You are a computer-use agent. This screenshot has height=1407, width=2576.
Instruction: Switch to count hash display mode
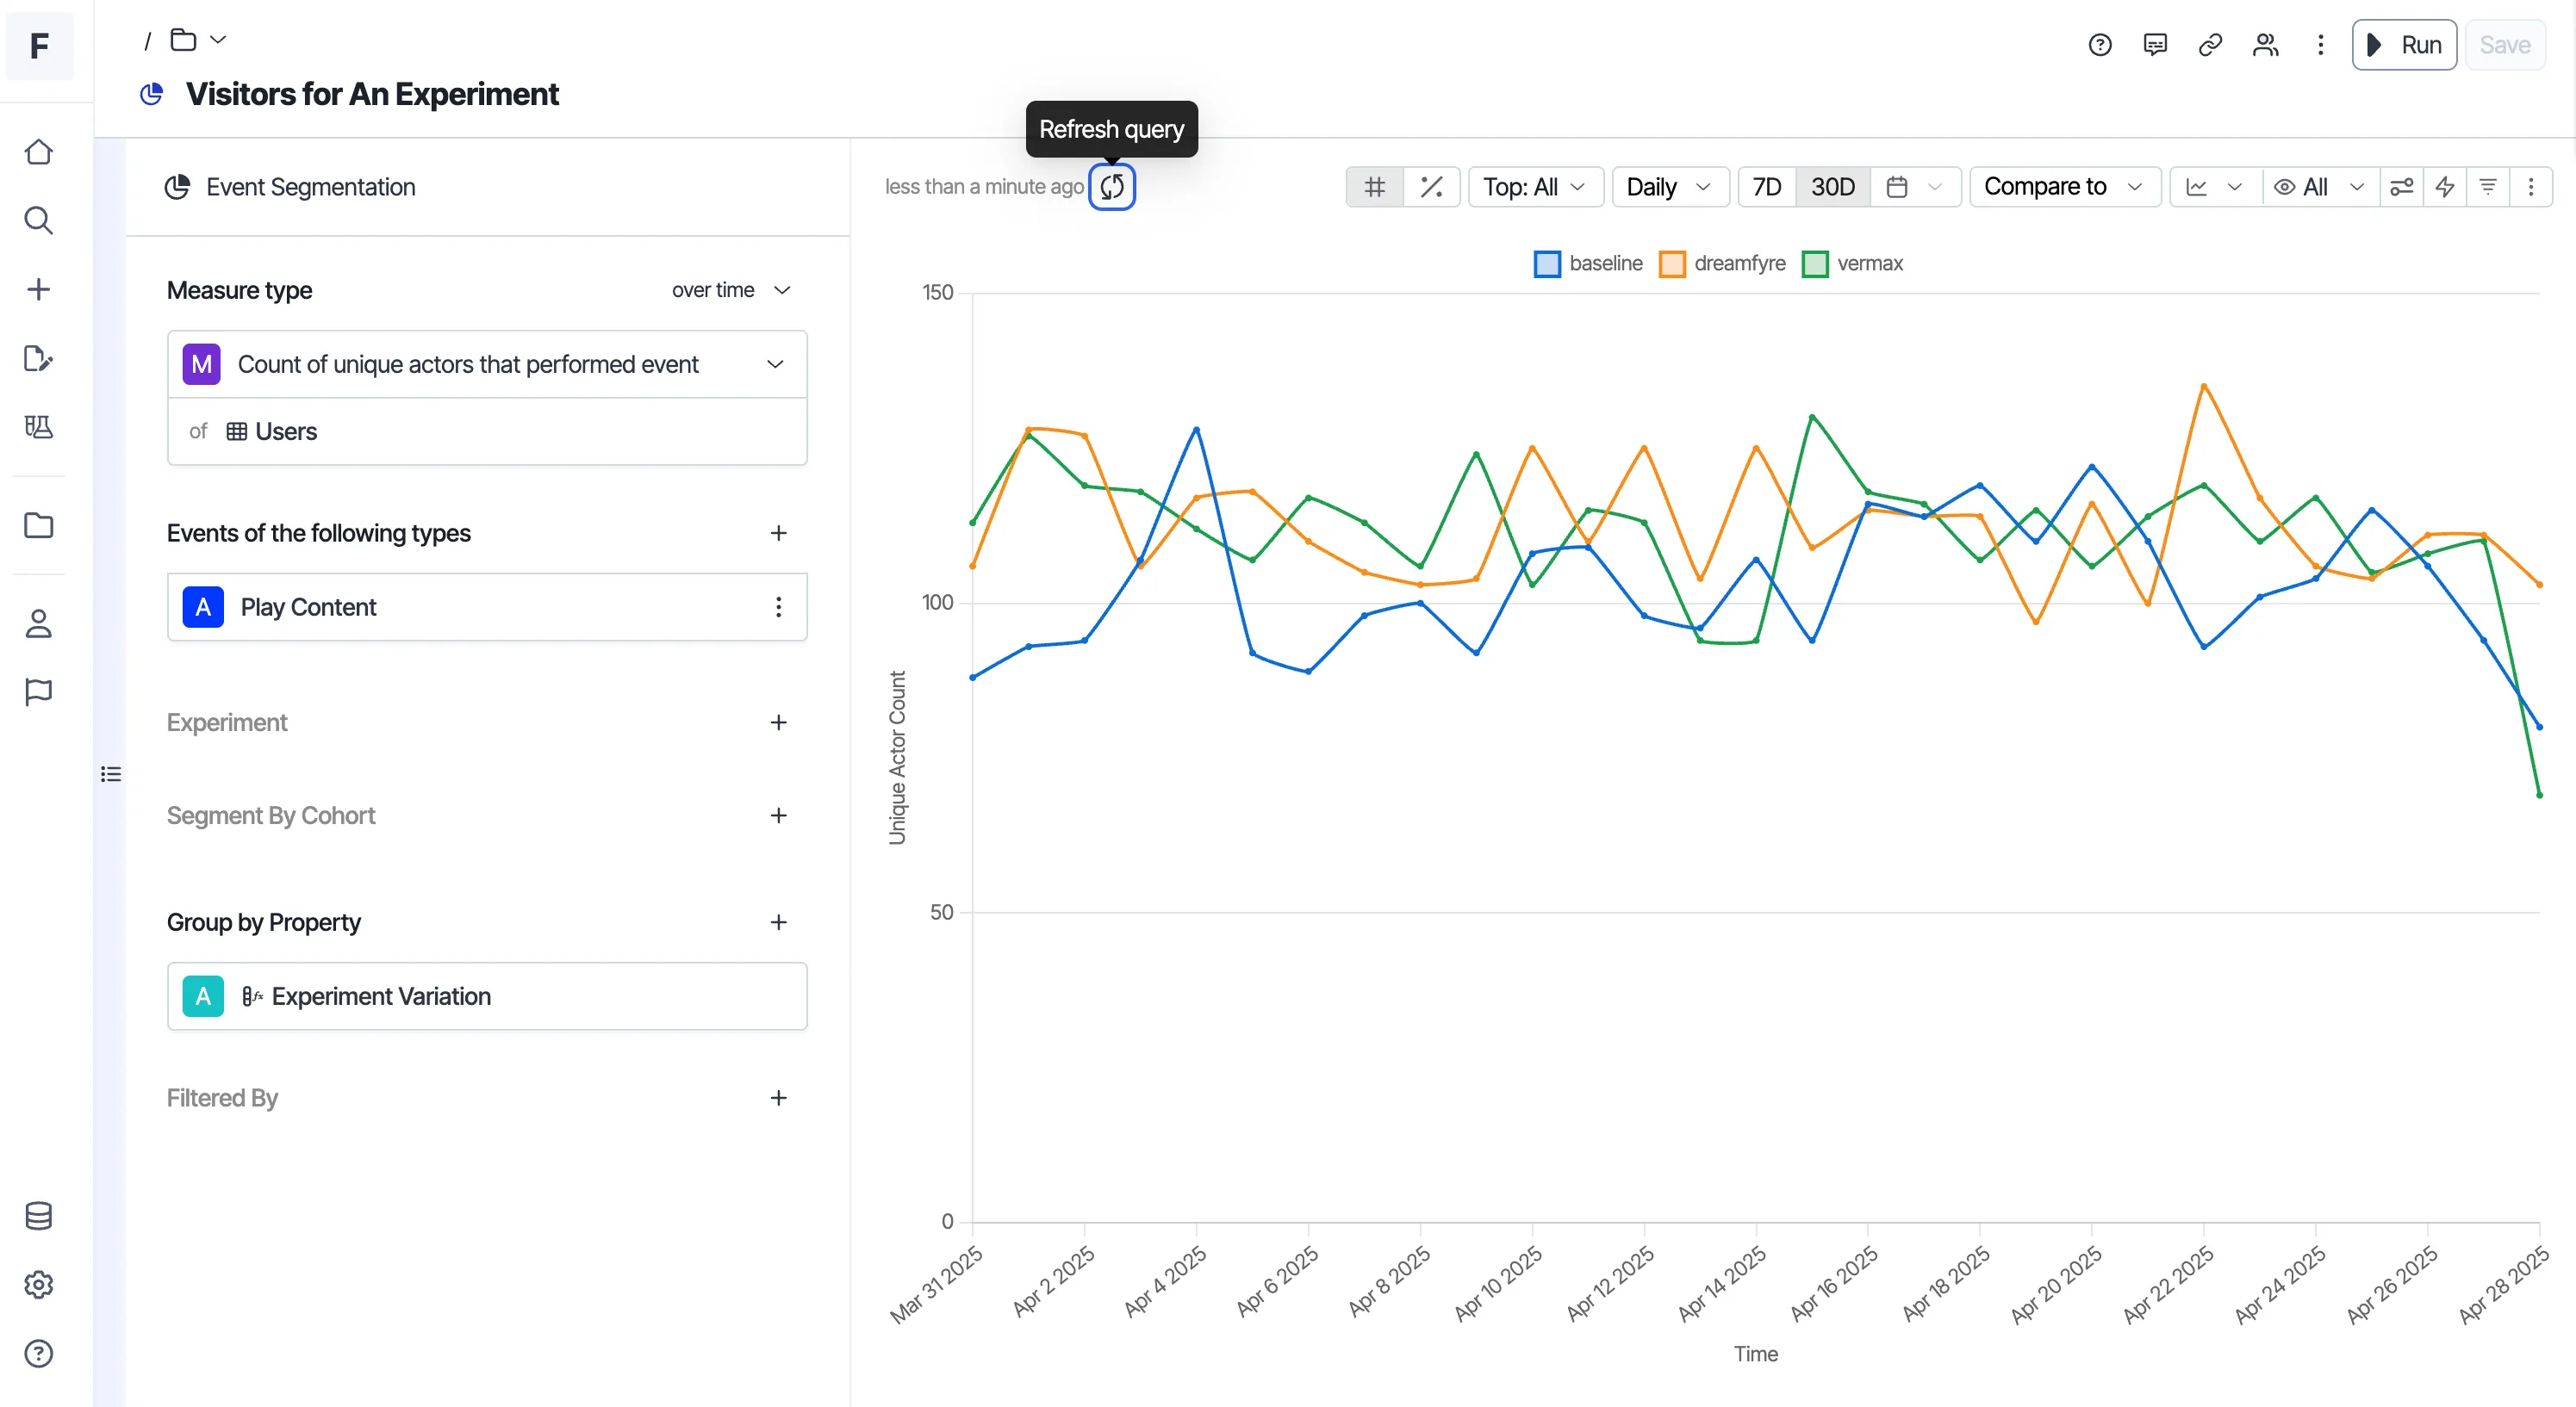pyautogui.click(x=1374, y=187)
